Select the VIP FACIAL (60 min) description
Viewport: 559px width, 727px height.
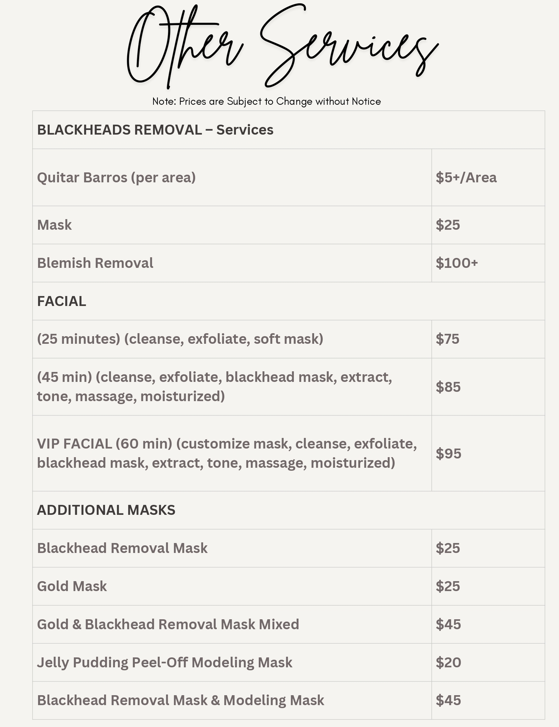click(x=226, y=453)
